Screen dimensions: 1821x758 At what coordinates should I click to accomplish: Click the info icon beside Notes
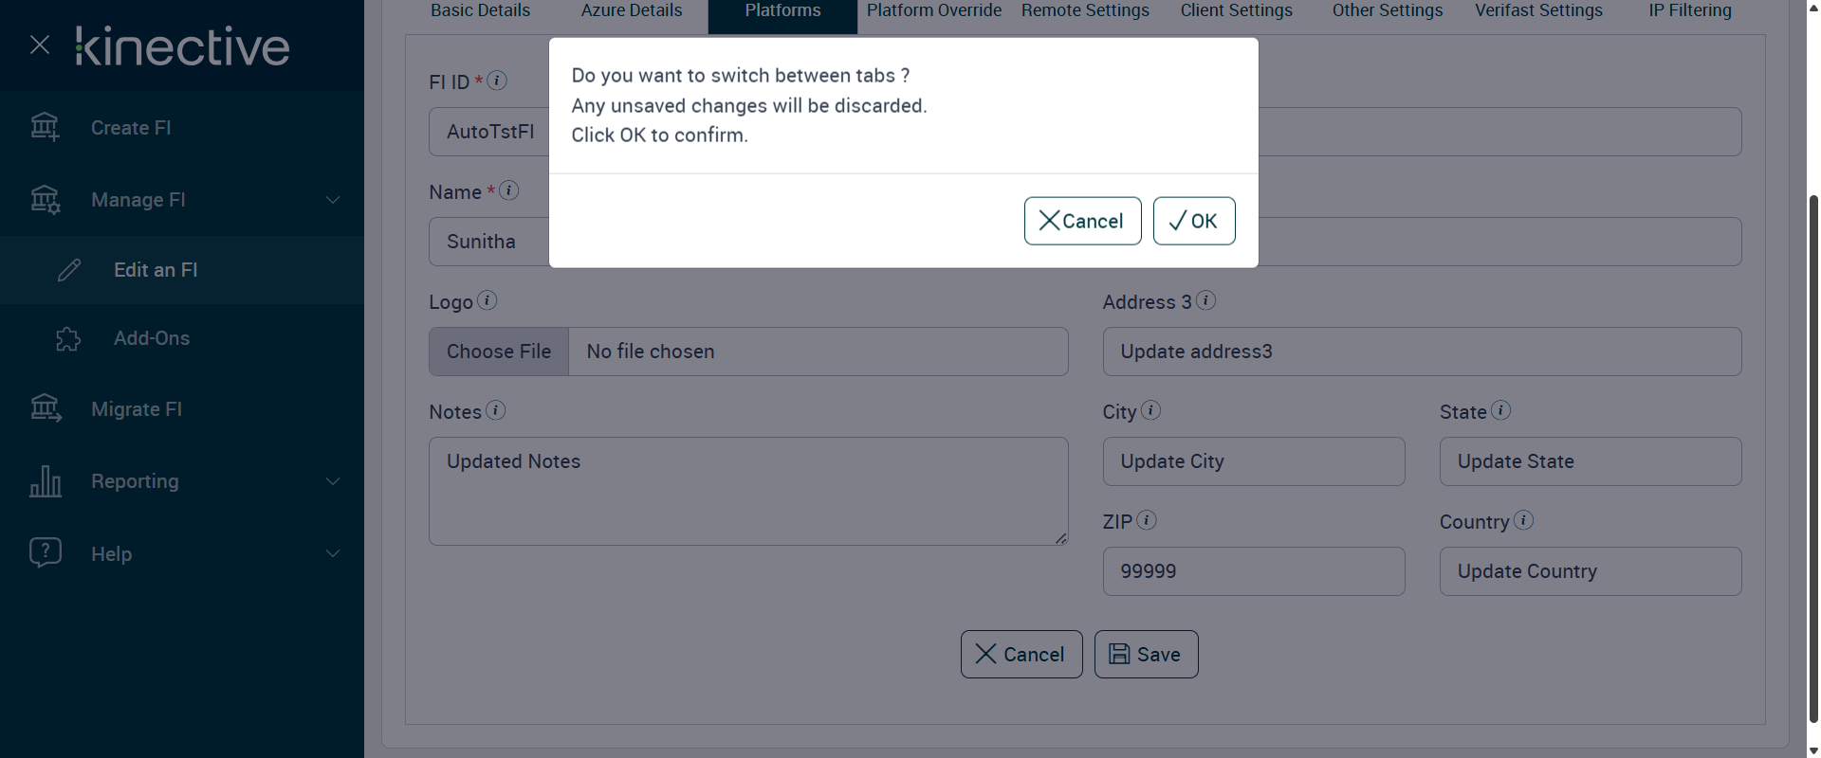(496, 410)
